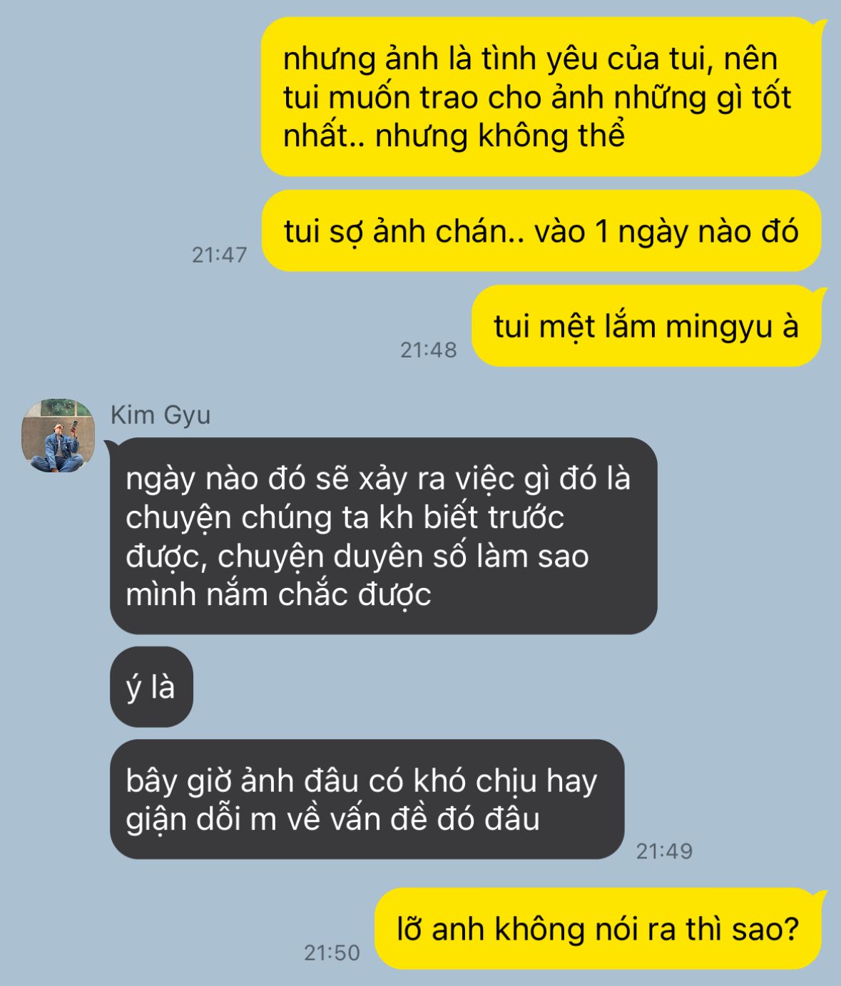Open Kim Gyu's profile avatar

pos(58,435)
